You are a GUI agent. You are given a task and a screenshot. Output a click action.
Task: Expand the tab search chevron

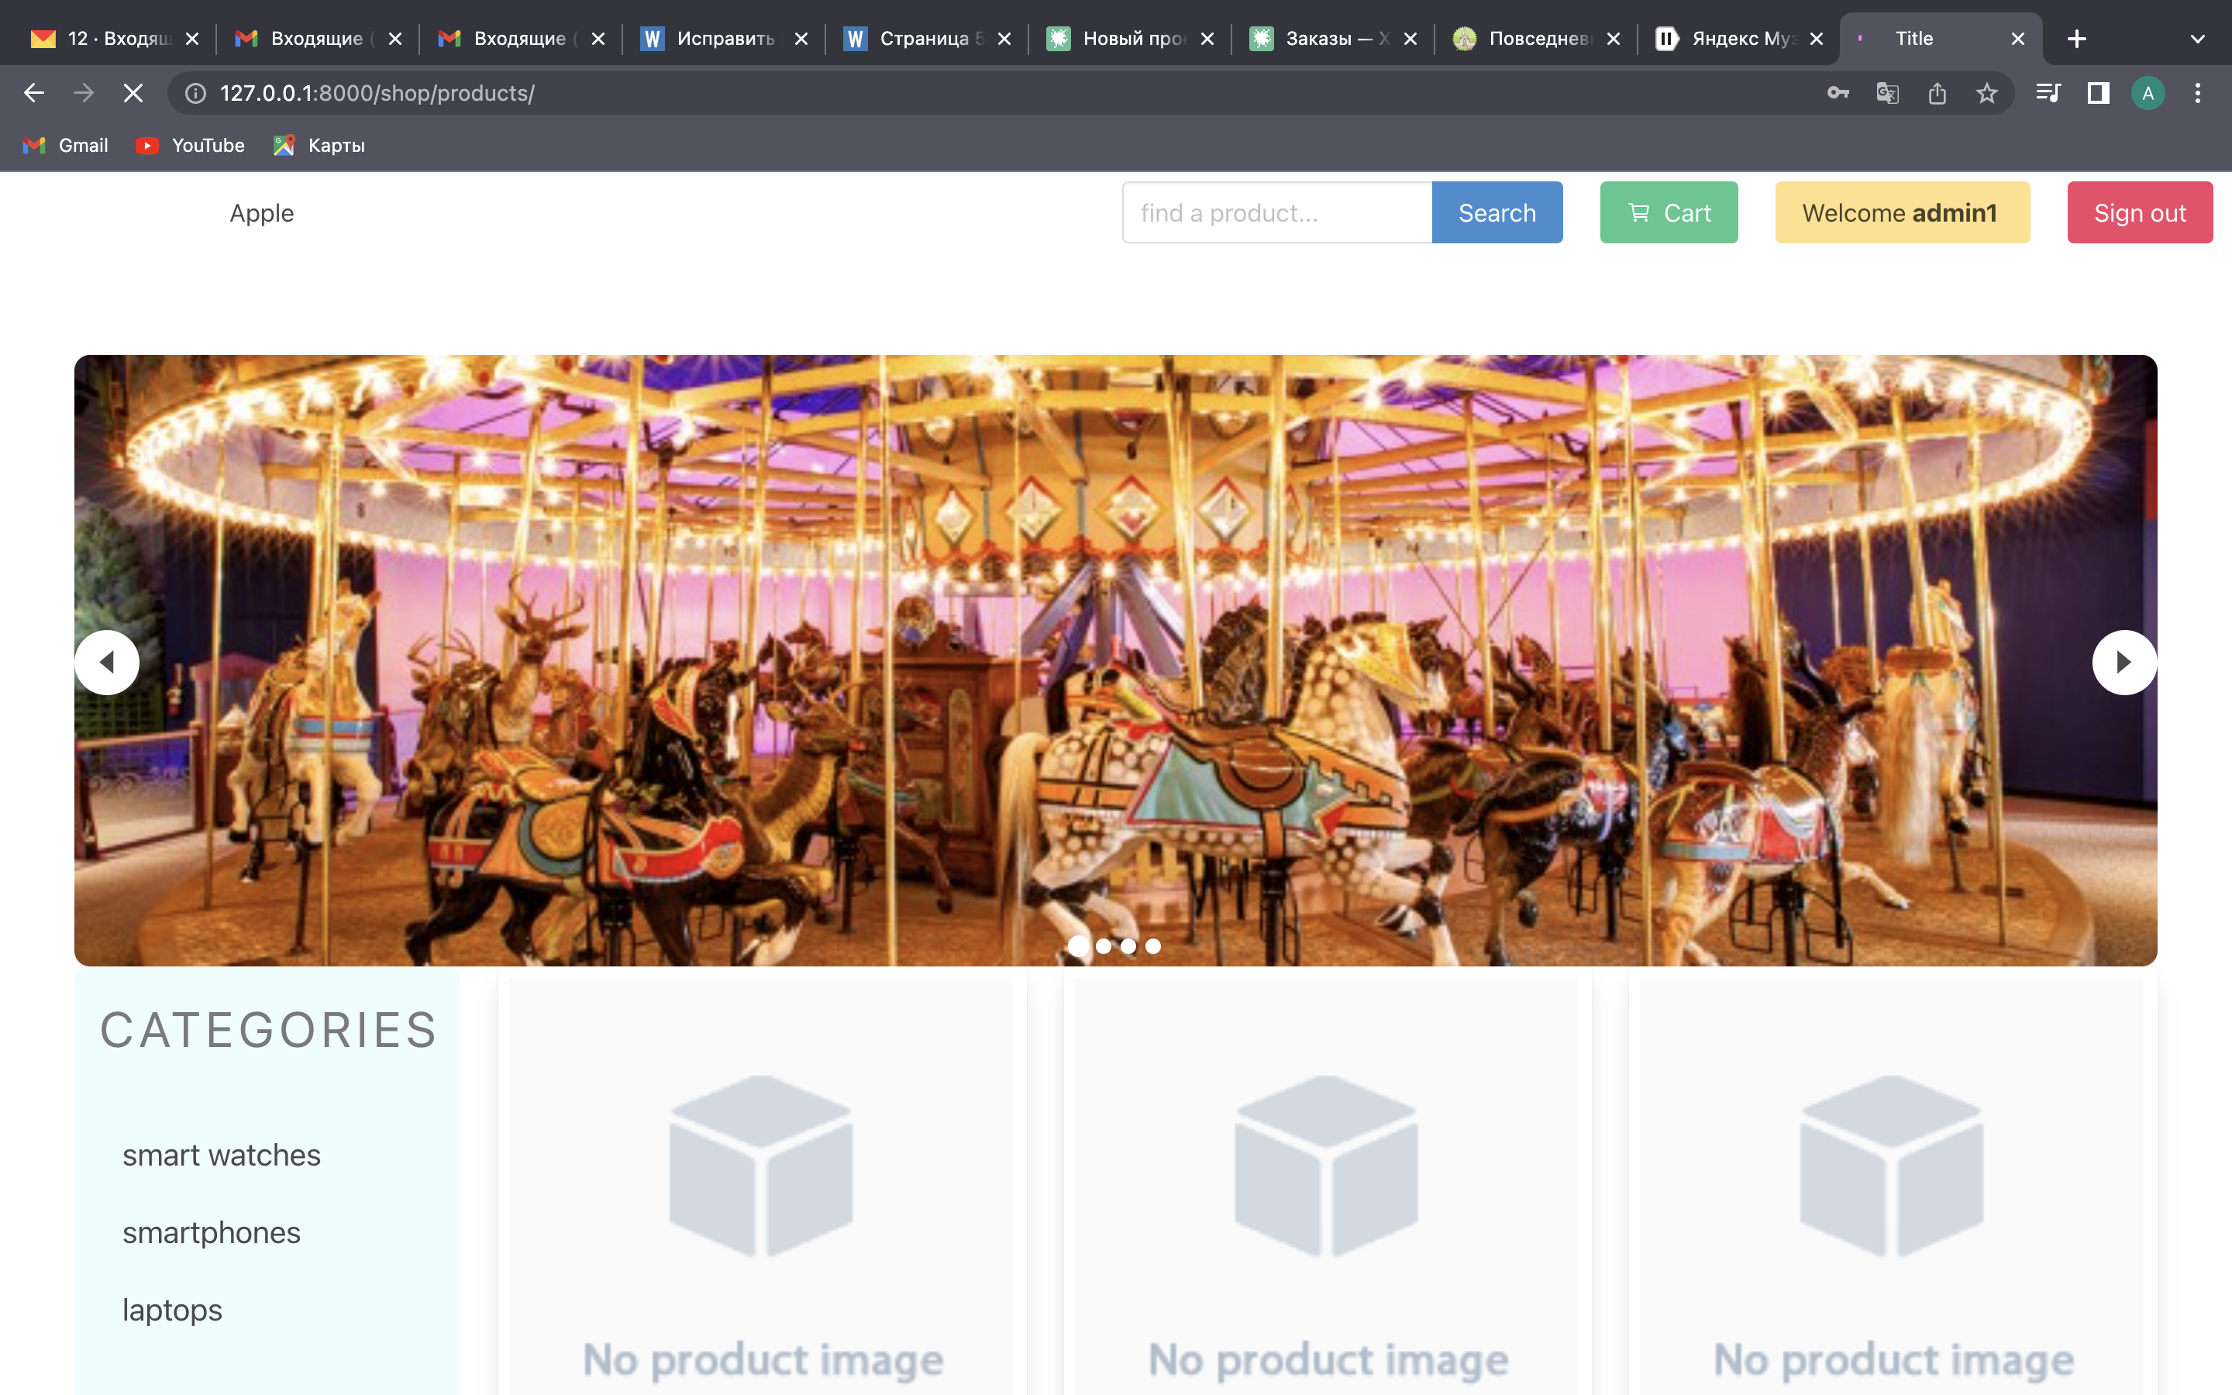2197,39
